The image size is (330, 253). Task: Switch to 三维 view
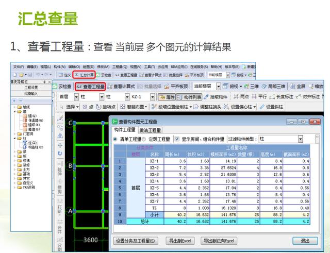[251, 86]
